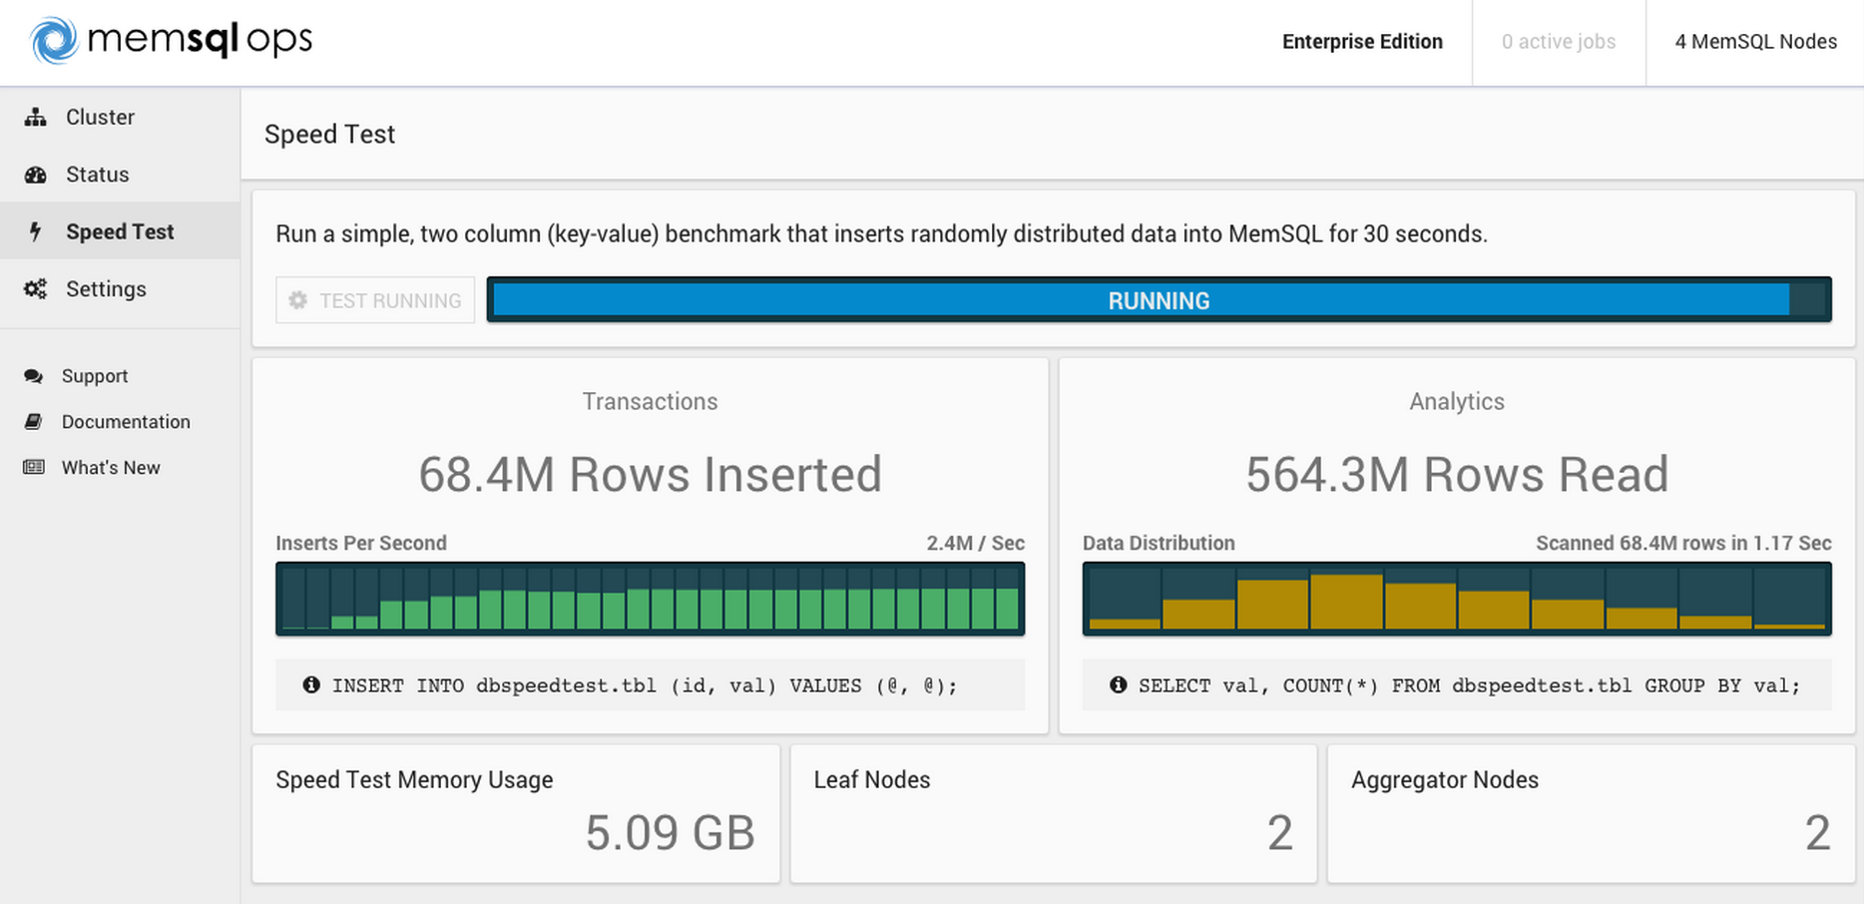1872x904 pixels.
Task: Click the TEST RUNNING button
Action: pyautogui.click(x=375, y=300)
